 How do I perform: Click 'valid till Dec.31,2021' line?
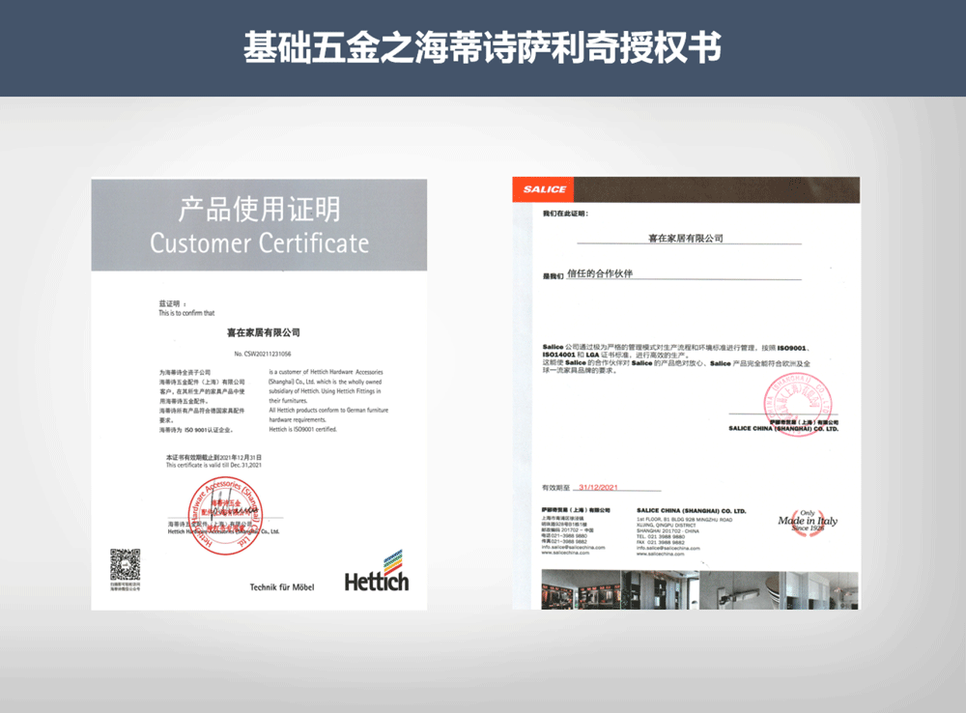[213, 466]
